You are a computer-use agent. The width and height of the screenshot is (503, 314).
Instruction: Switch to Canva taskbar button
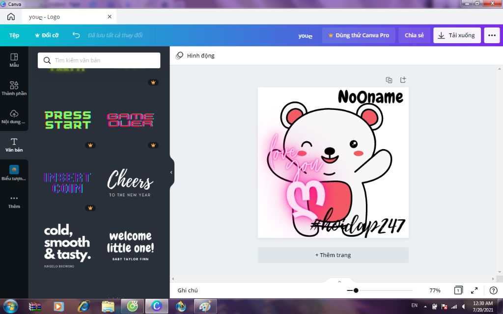coord(157,307)
